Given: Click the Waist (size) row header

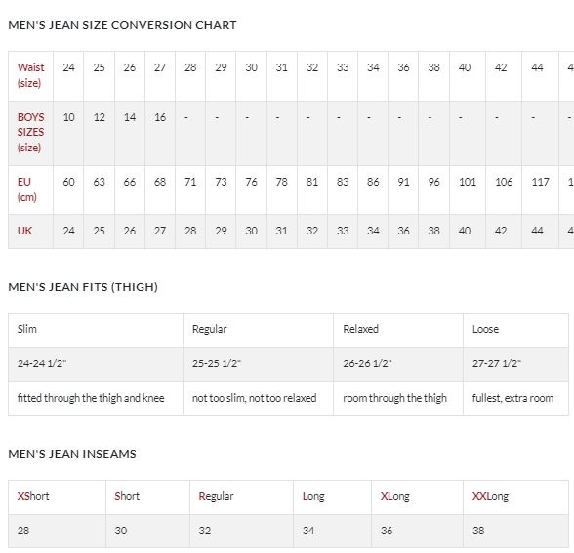Looking at the screenshot, I should coord(31,75).
